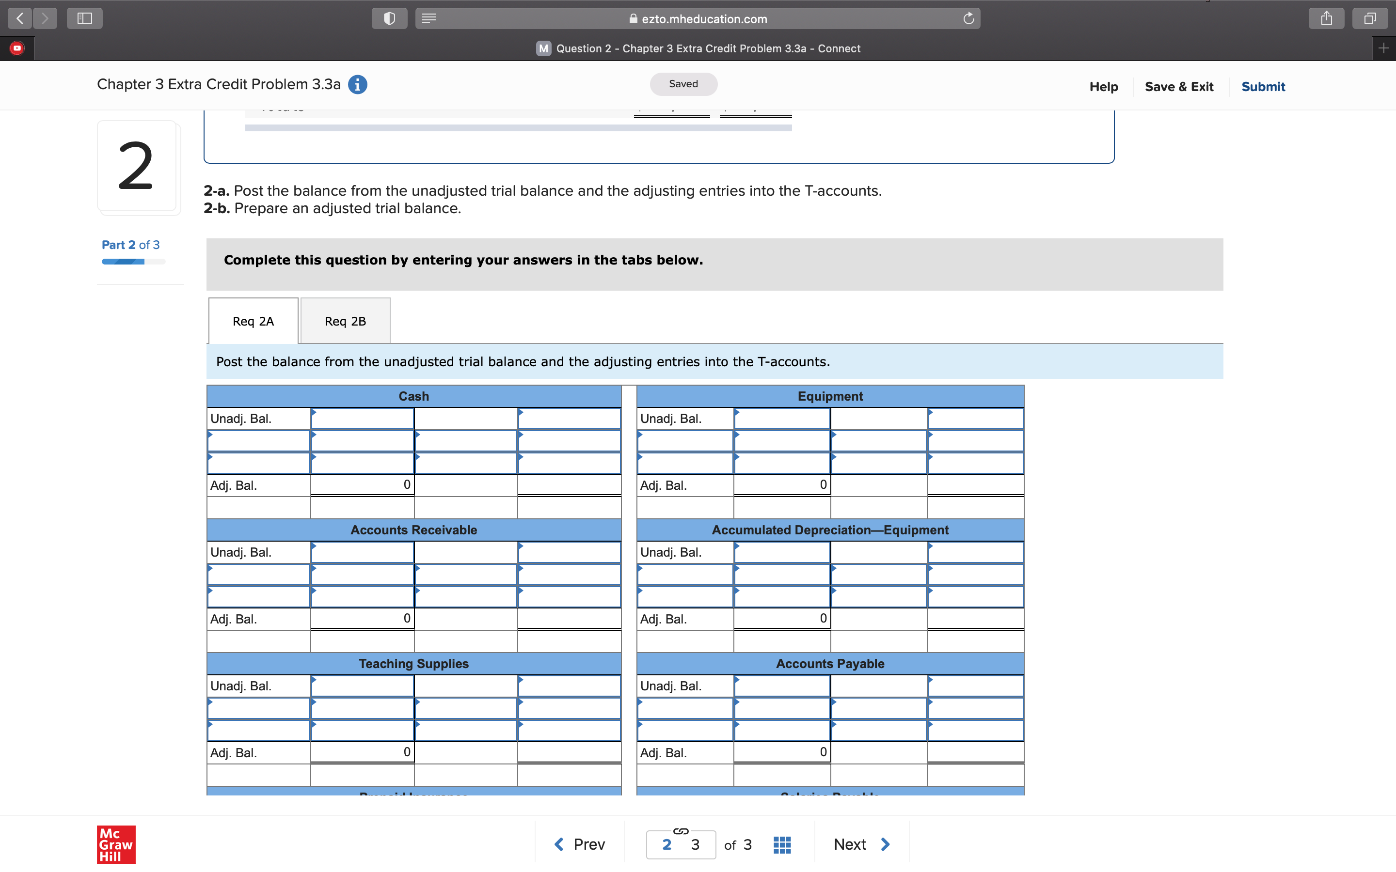Open the Help link

tap(1103, 87)
